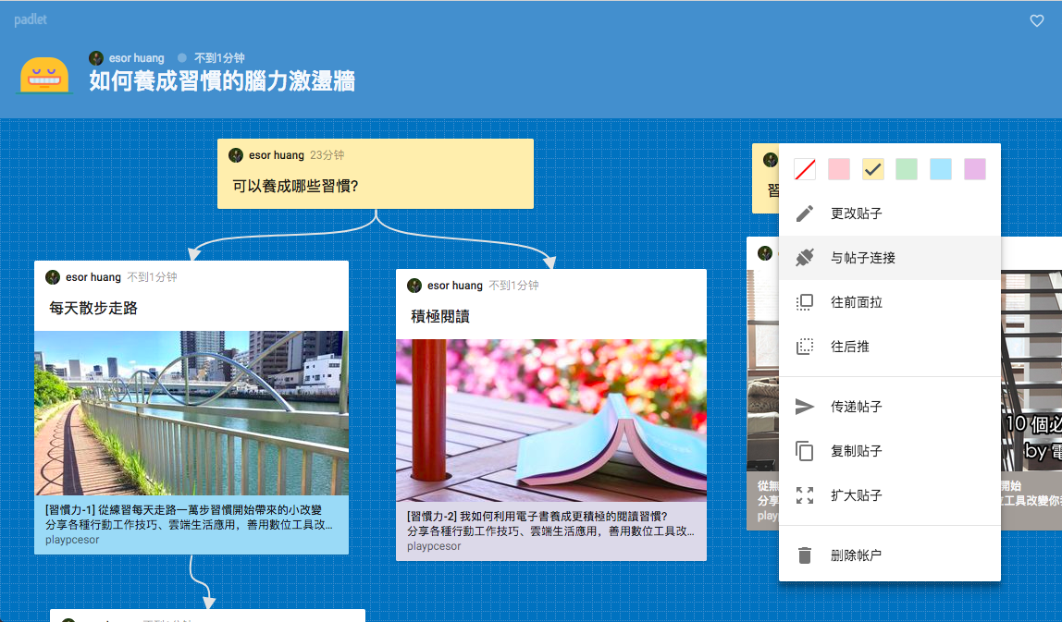This screenshot has height=622, width=1062.
Task: Pick the no-color swatch with red slash
Action: point(805,169)
